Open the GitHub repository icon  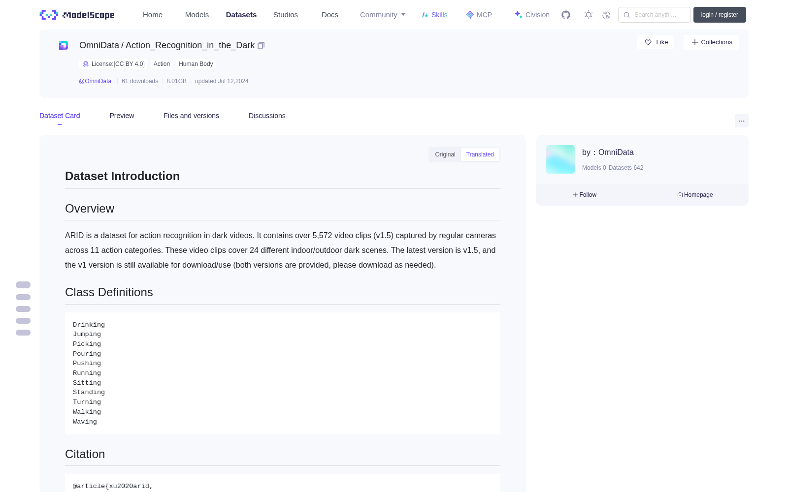(566, 15)
